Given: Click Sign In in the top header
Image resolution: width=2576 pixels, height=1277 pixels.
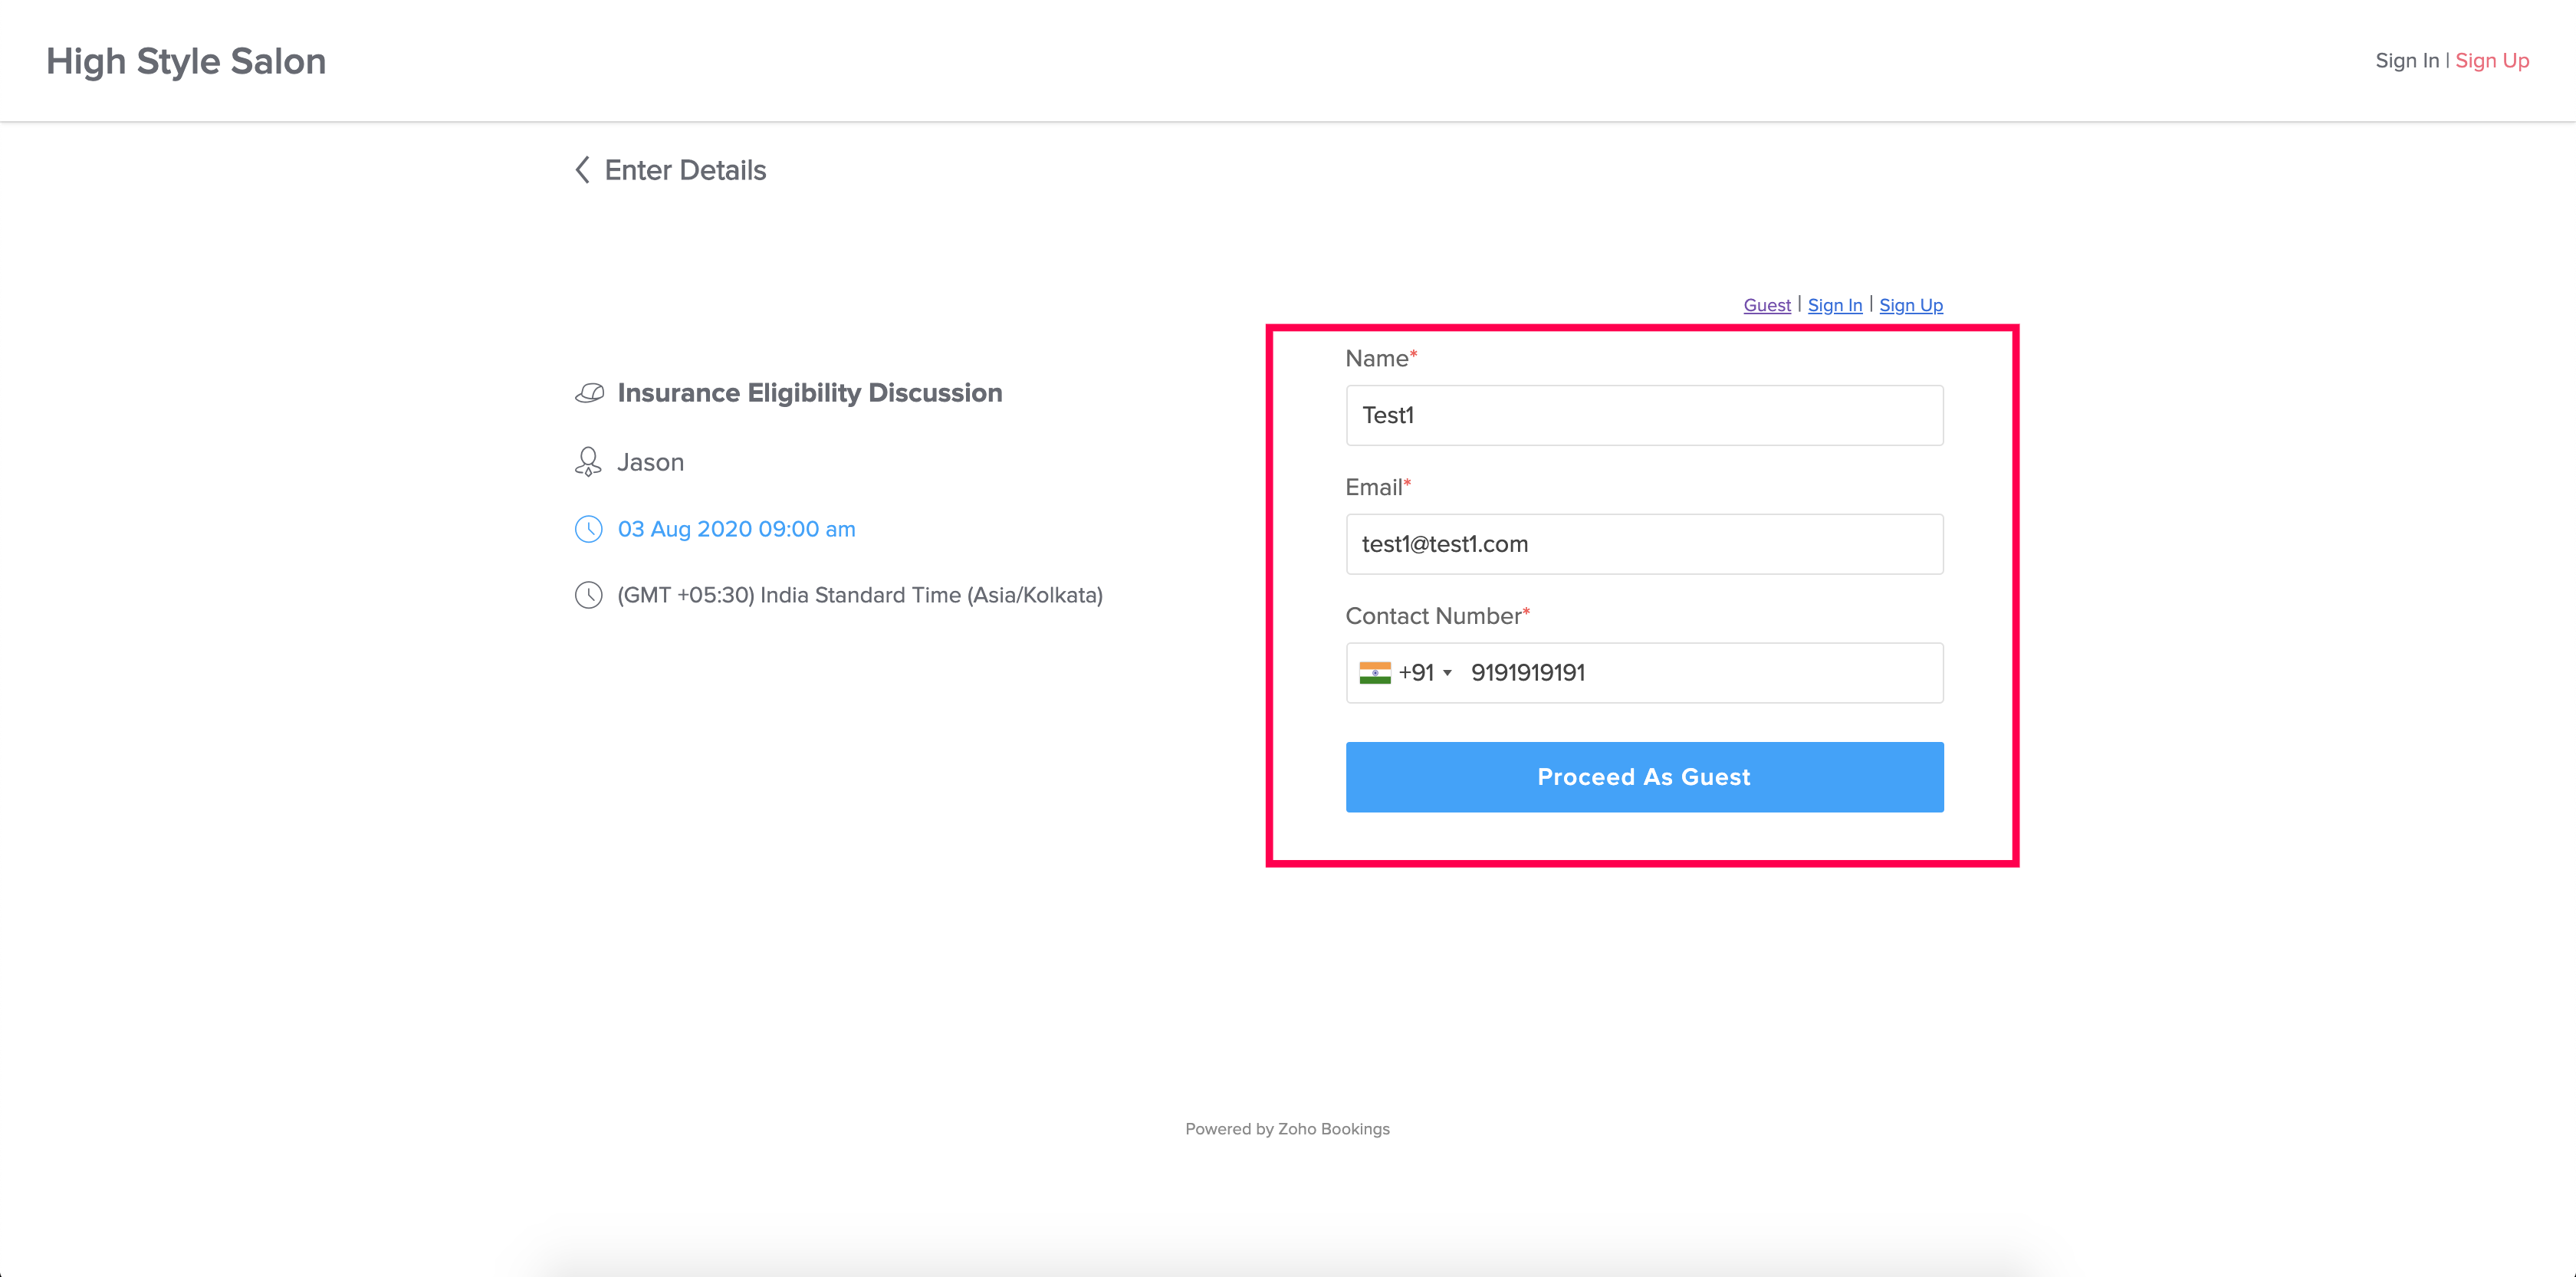Looking at the screenshot, I should tap(2406, 61).
